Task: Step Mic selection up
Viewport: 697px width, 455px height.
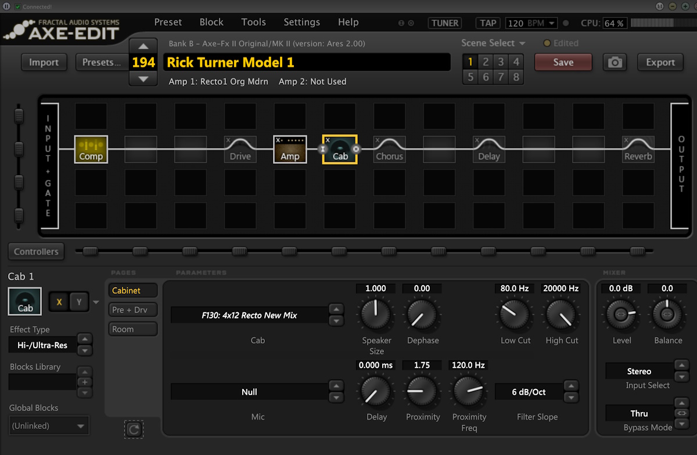Action: pyautogui.click(x=336, y=387)
